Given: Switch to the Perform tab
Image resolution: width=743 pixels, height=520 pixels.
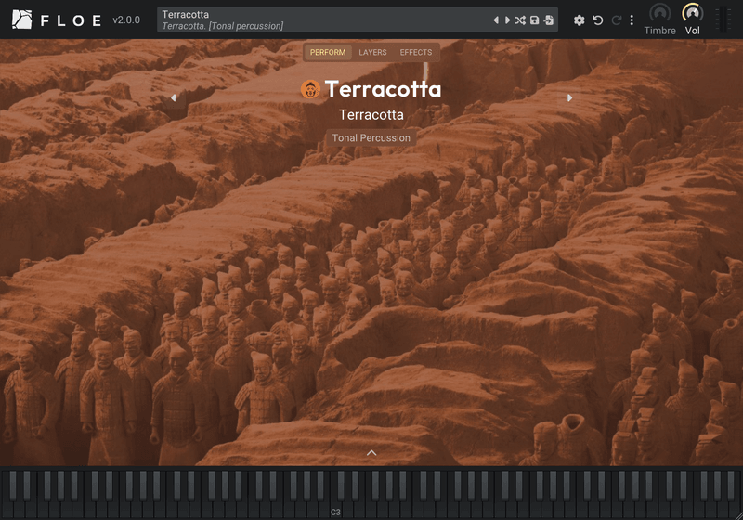Looking at the screenshot, I should [328, 52].
